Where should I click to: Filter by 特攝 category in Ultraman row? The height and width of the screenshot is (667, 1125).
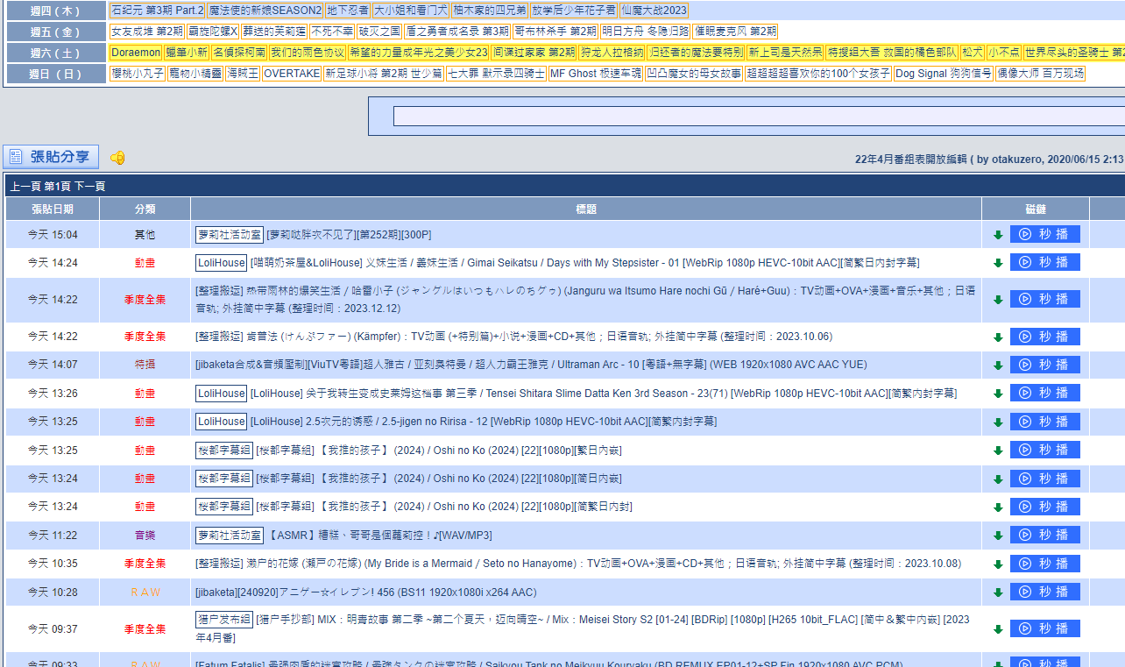pyautogui.click(x=145, y=365)
